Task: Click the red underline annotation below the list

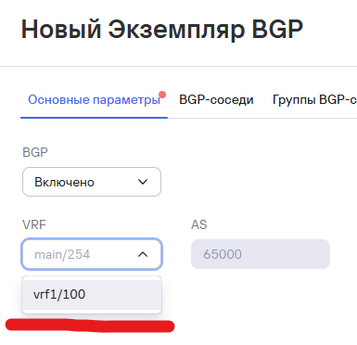Action: point(90,326)
